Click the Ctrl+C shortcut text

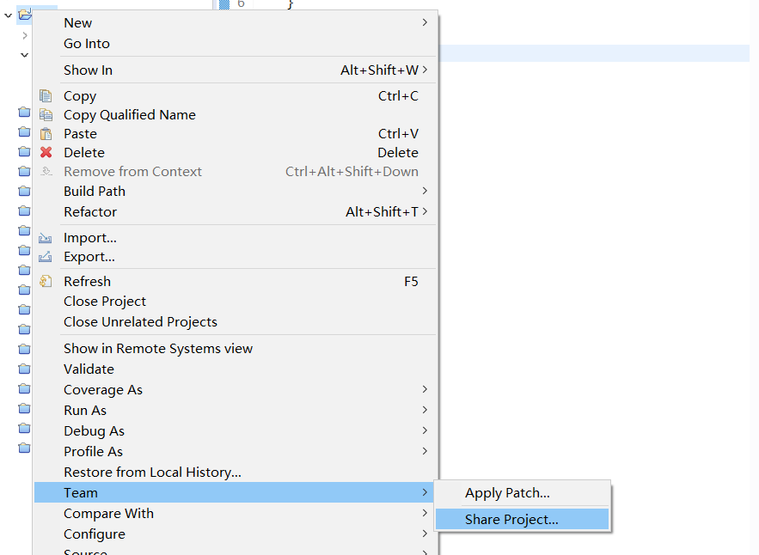pyautogui.click(x=398, y=96)
